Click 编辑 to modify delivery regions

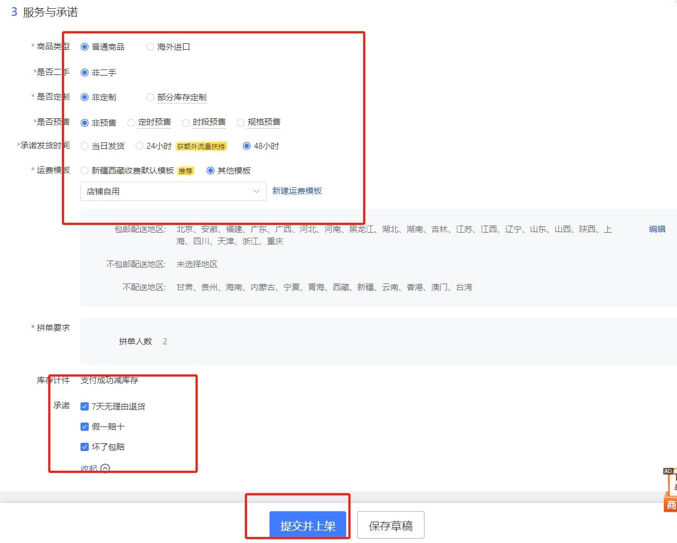click(656, 229)
